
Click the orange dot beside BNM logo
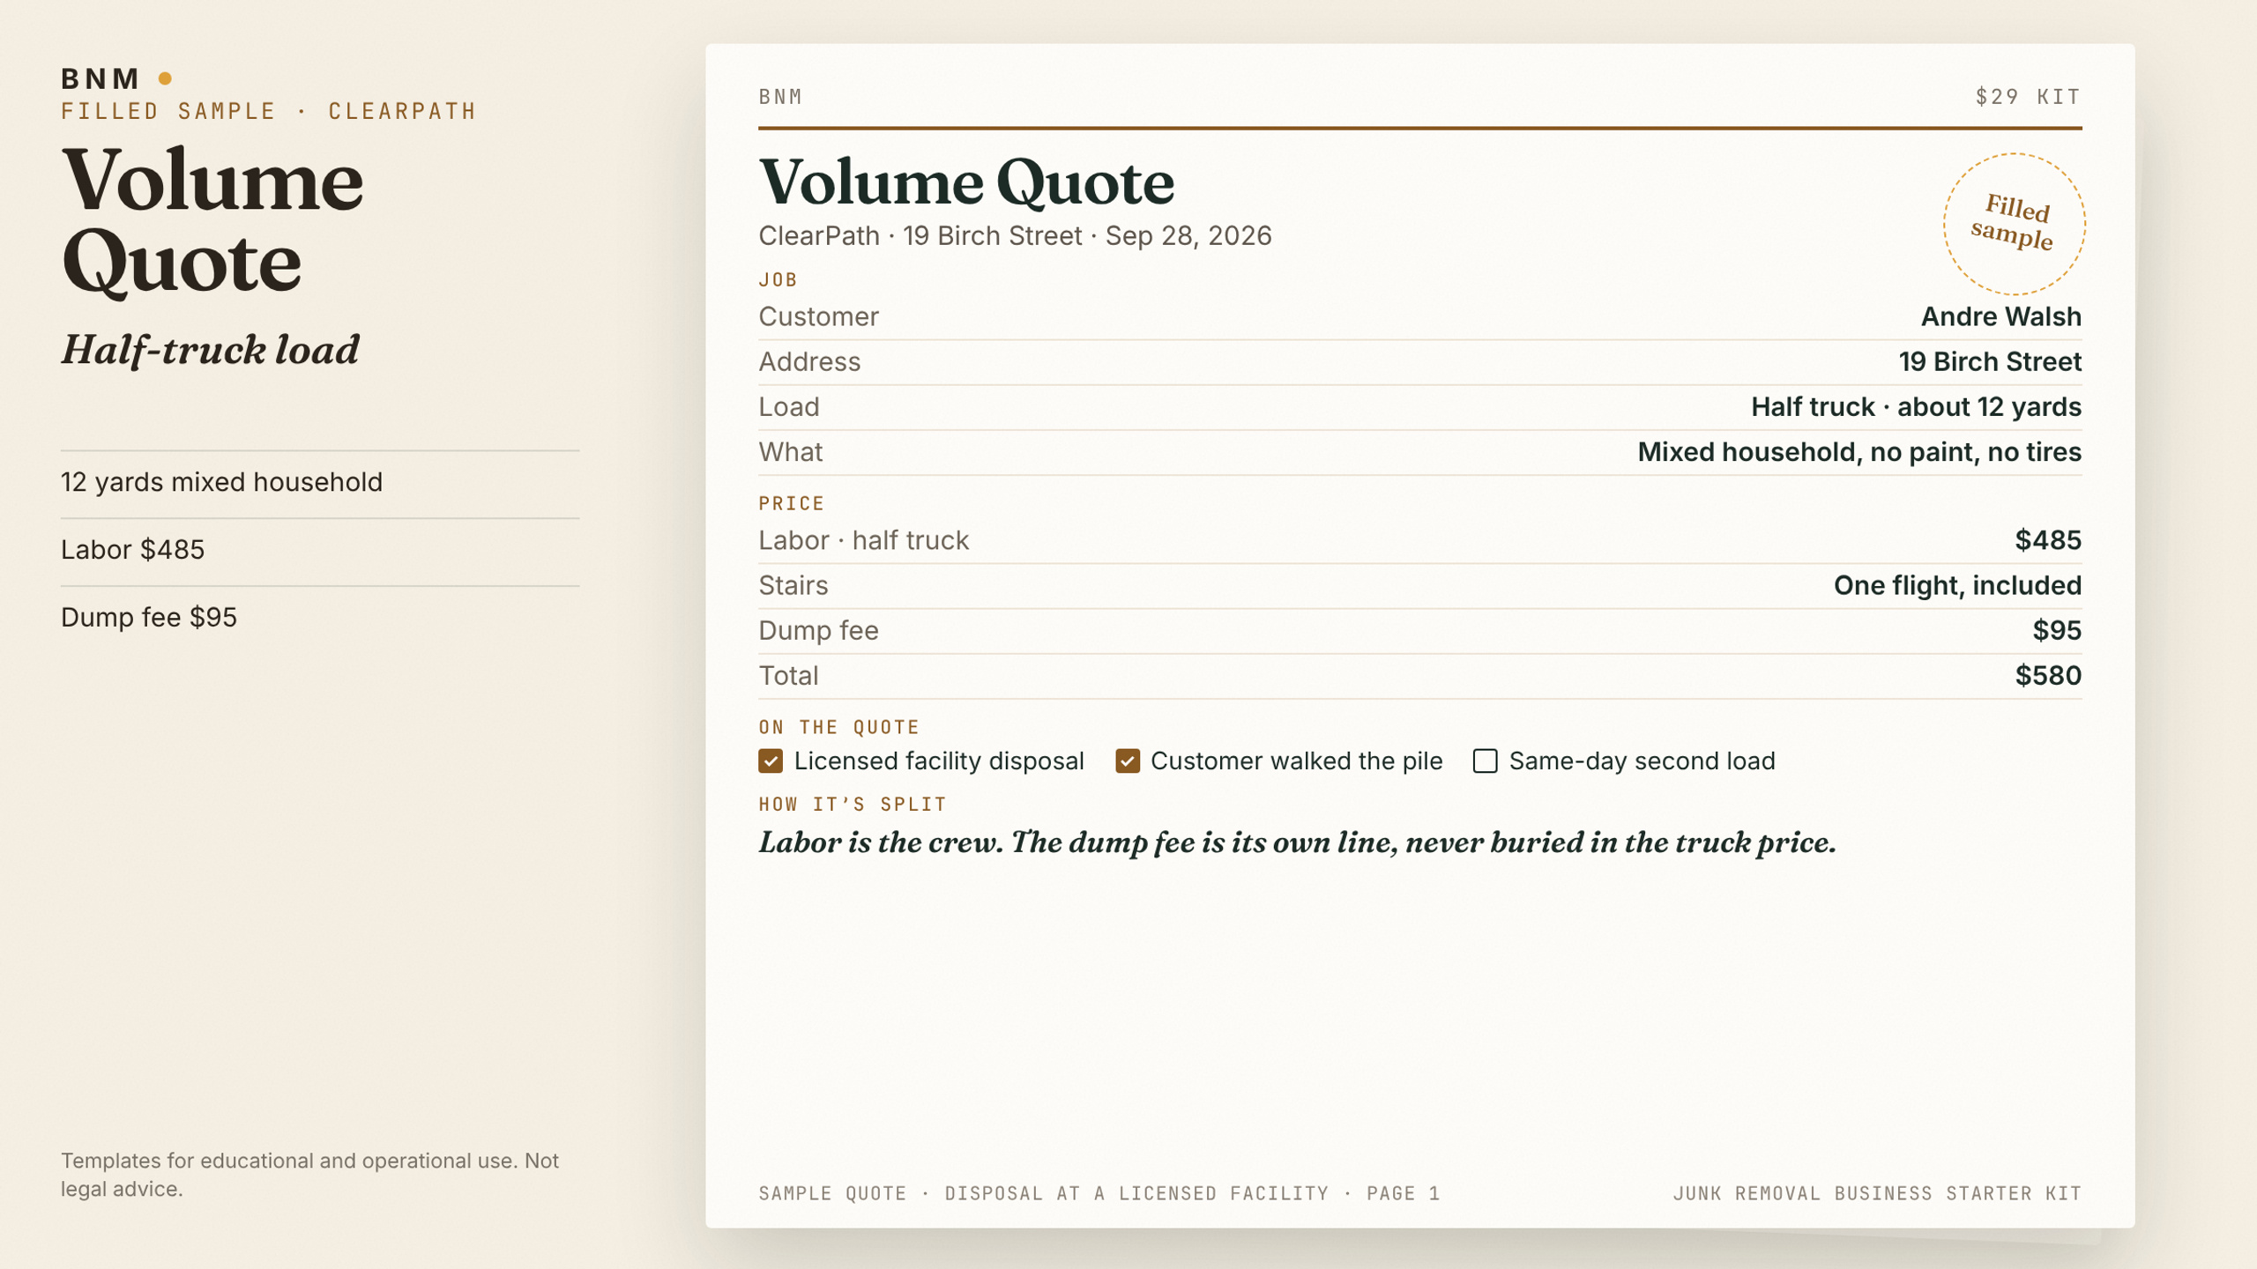click(165, 78)
